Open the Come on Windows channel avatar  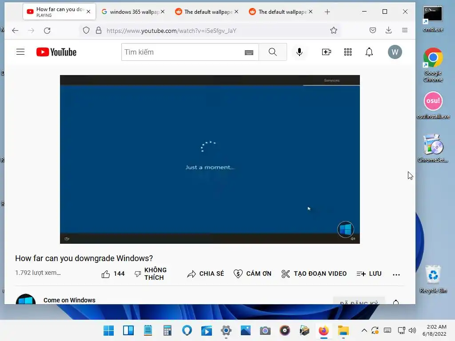pos(25,299)
